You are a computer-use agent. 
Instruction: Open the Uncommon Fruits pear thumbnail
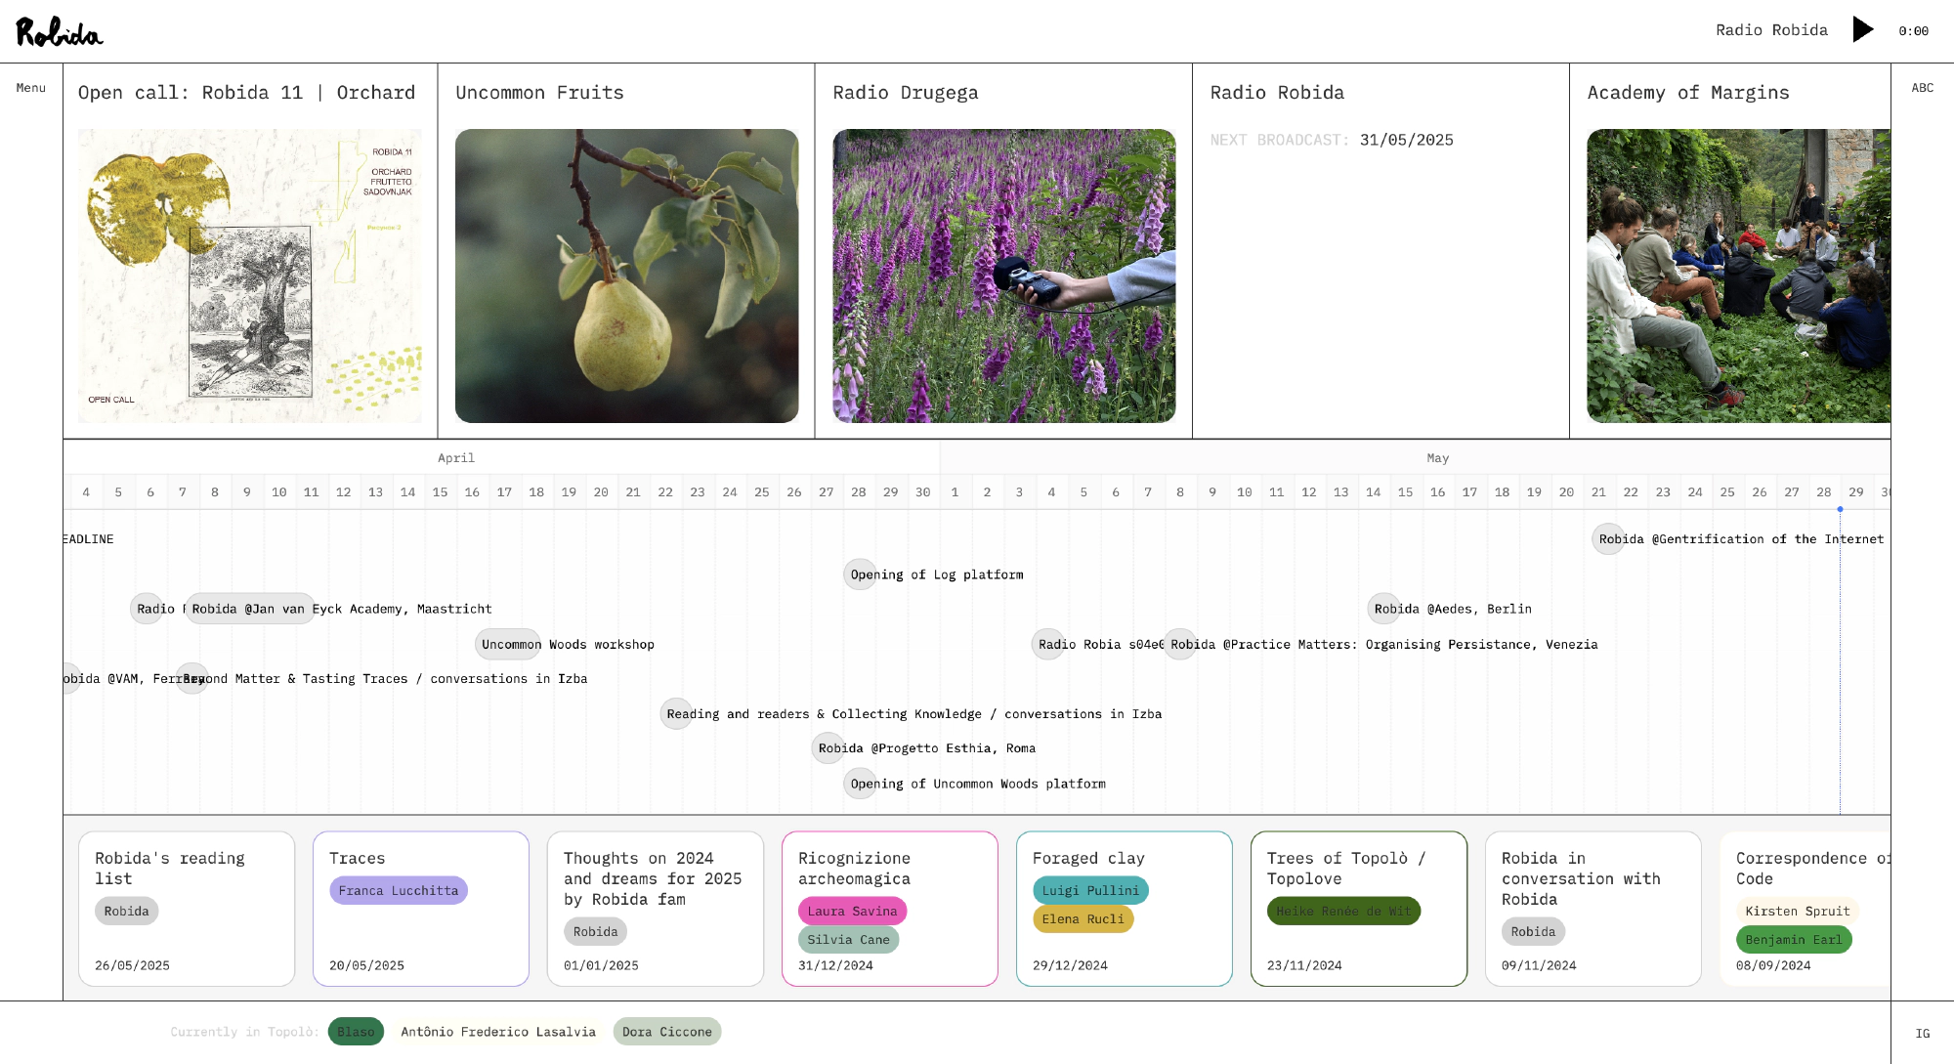point(626,276)
